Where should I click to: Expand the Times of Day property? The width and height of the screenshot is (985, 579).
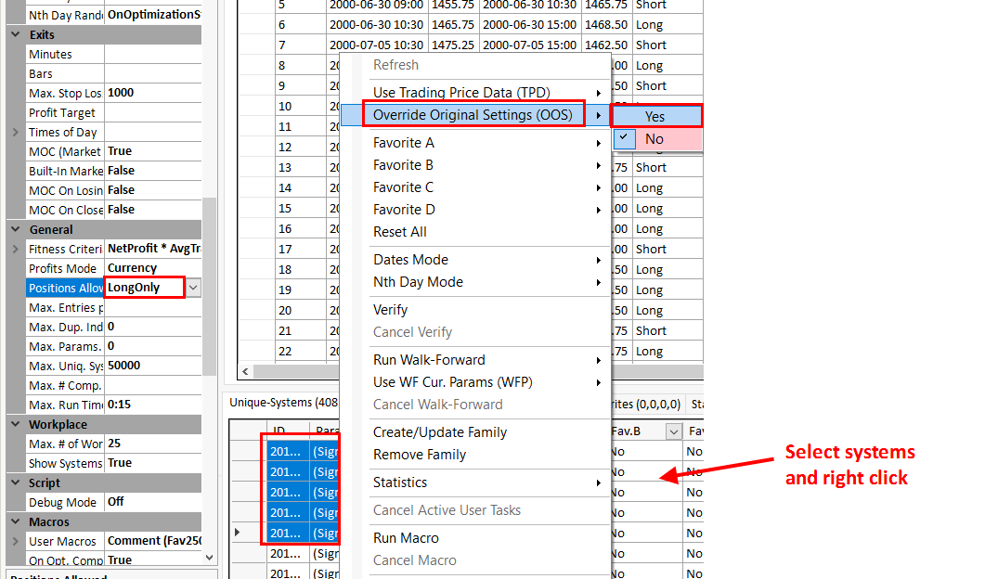(15, 132)
